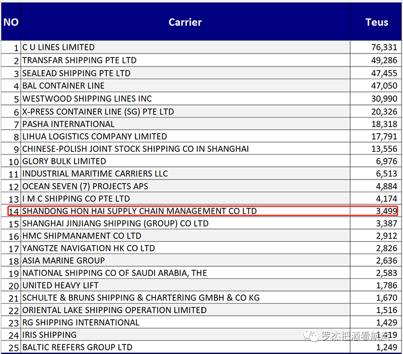Select I M C SHIPPING CO PTE LTD

coord(185,198)
